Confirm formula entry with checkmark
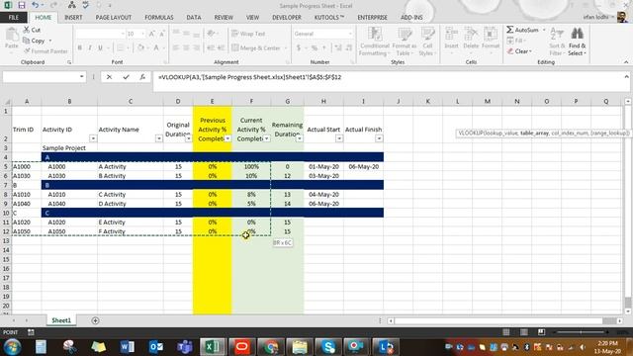The width and height of the screenshot is (633, 356). [126, 77]
